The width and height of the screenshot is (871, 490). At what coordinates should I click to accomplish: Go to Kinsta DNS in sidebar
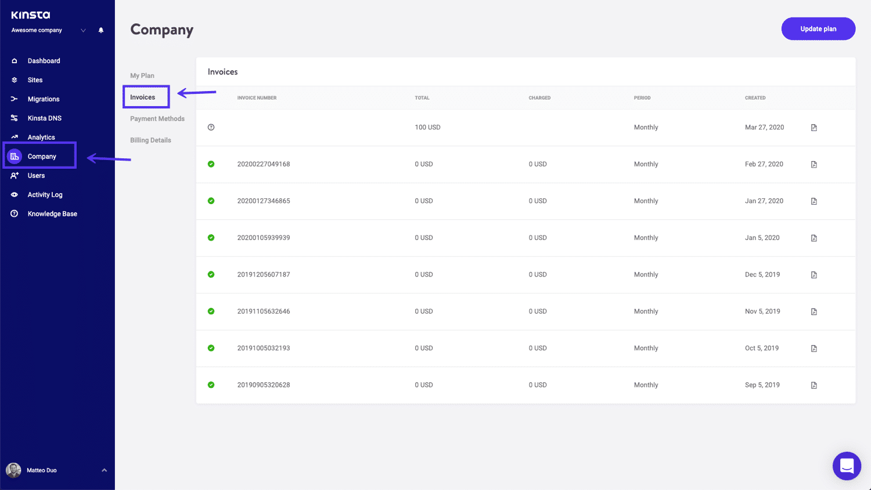click(44, 118)
